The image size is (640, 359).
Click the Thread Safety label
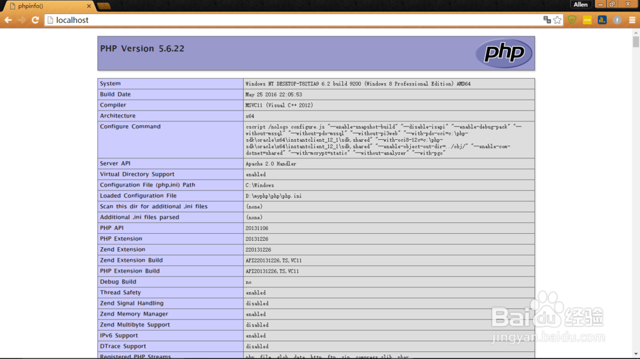120,293
